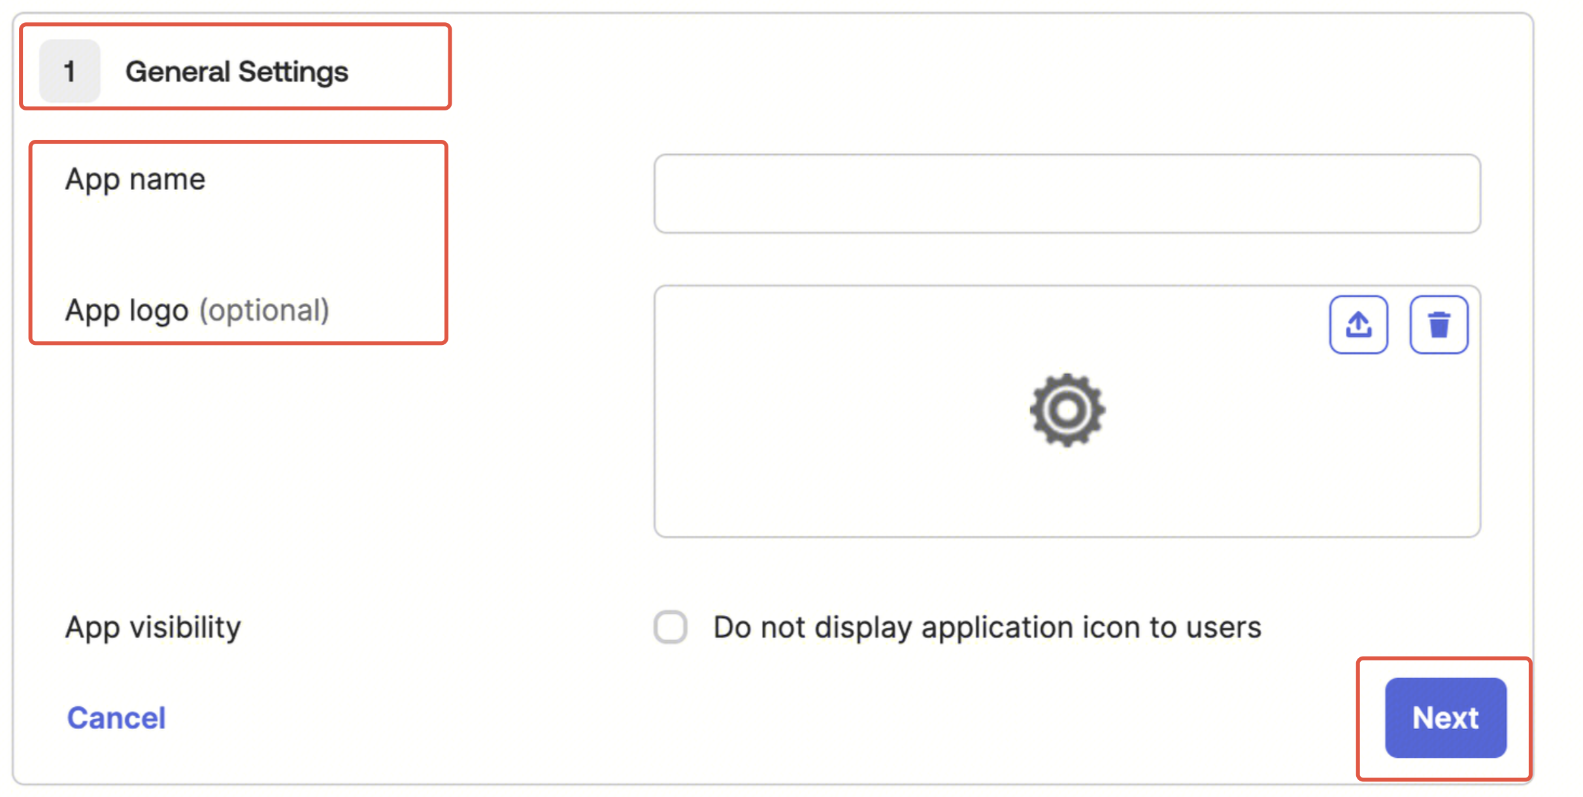Click empty area below gear in logo preview

(1067, 496)
